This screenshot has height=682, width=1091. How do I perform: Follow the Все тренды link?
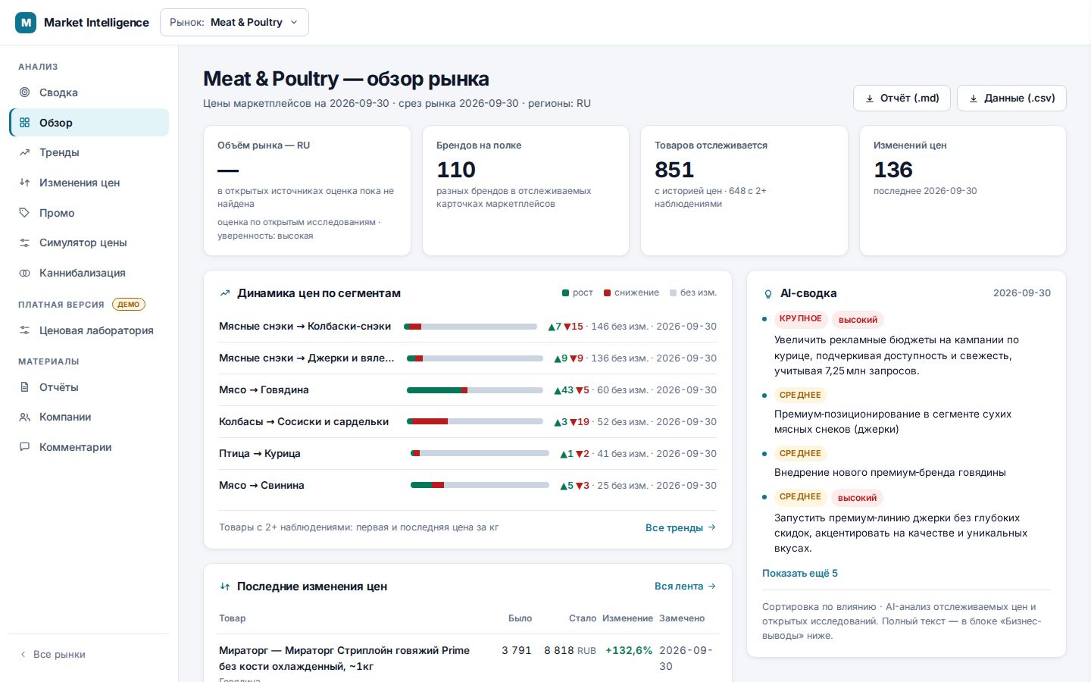(680, 527)
